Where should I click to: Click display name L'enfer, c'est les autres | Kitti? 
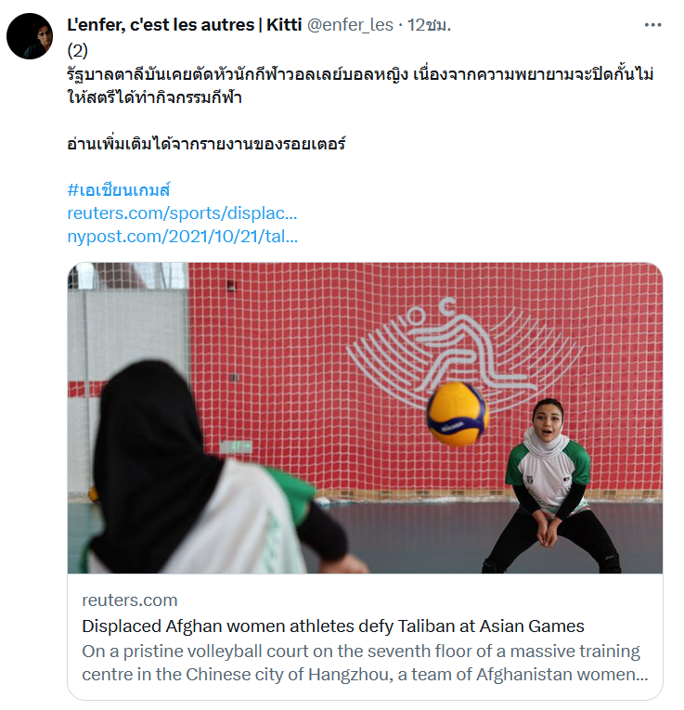(185, 25)
